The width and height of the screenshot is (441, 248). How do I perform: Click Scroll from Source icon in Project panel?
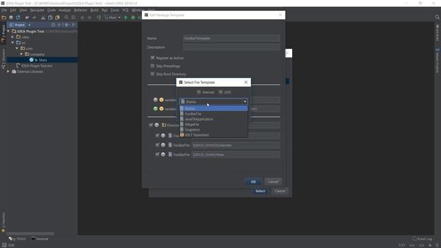point(53,25)
